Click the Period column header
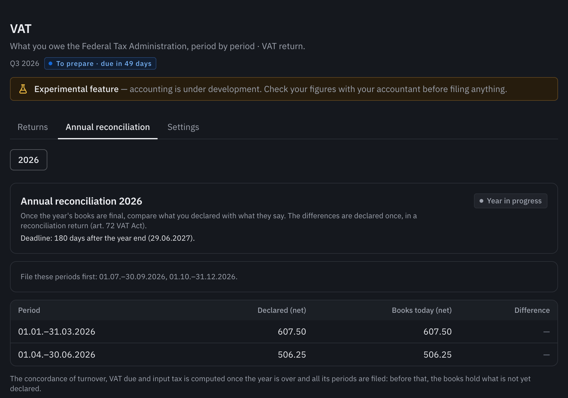The image size is (568, 398). [x=29, y=310]
